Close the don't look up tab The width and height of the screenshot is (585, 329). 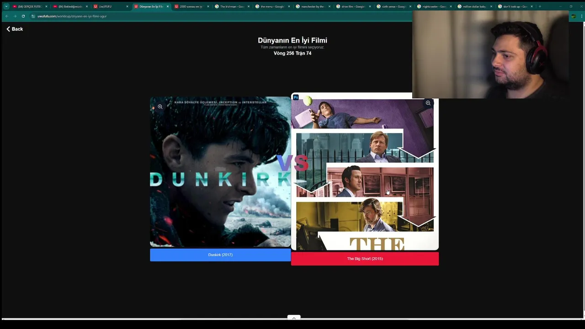click(532, 6)
